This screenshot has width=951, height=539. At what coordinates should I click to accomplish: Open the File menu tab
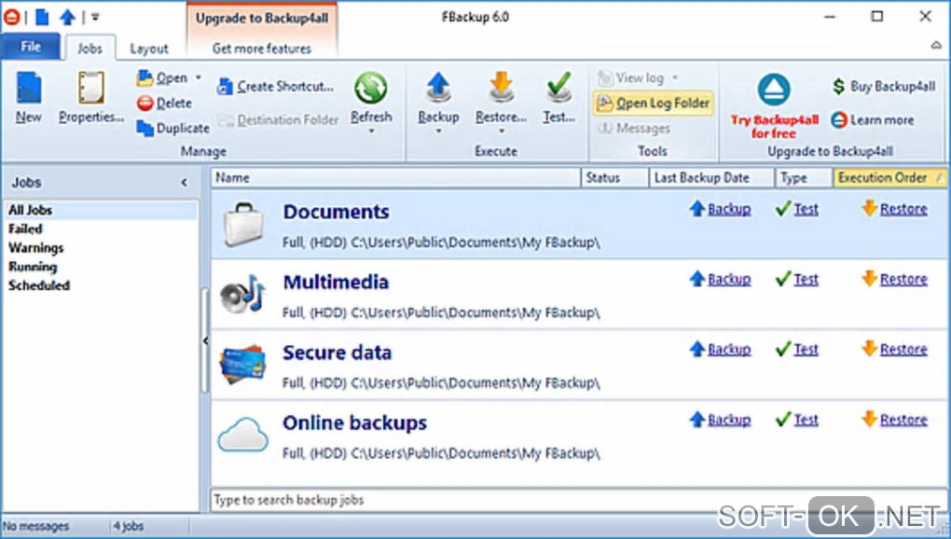31,47
